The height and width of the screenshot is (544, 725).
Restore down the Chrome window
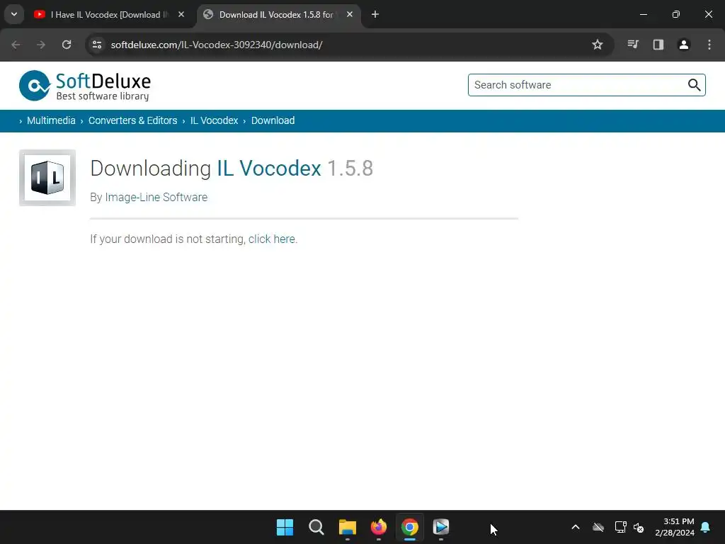[x=676, y=14]
